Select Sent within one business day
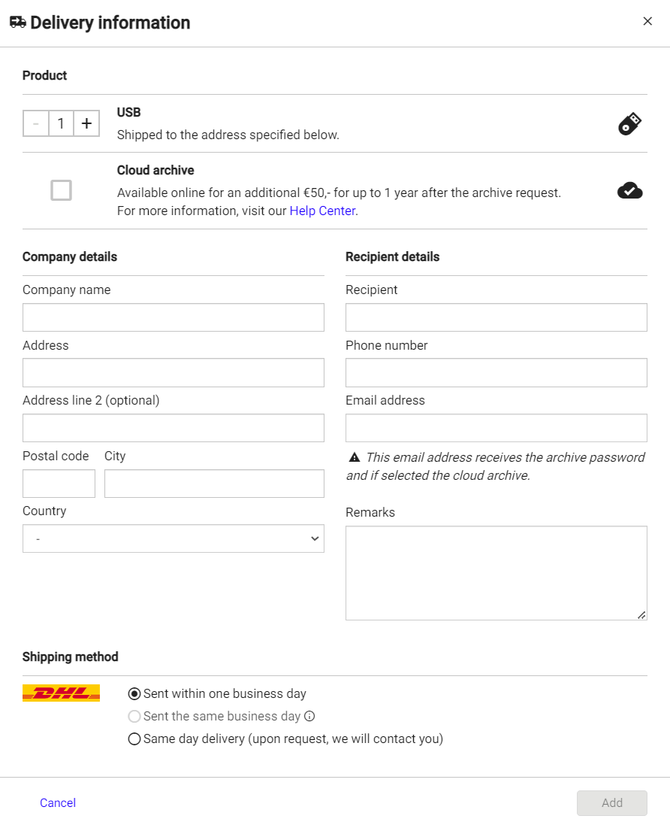Image resolution: width=670 pixels, height=825 pixels. coord(134,694)
